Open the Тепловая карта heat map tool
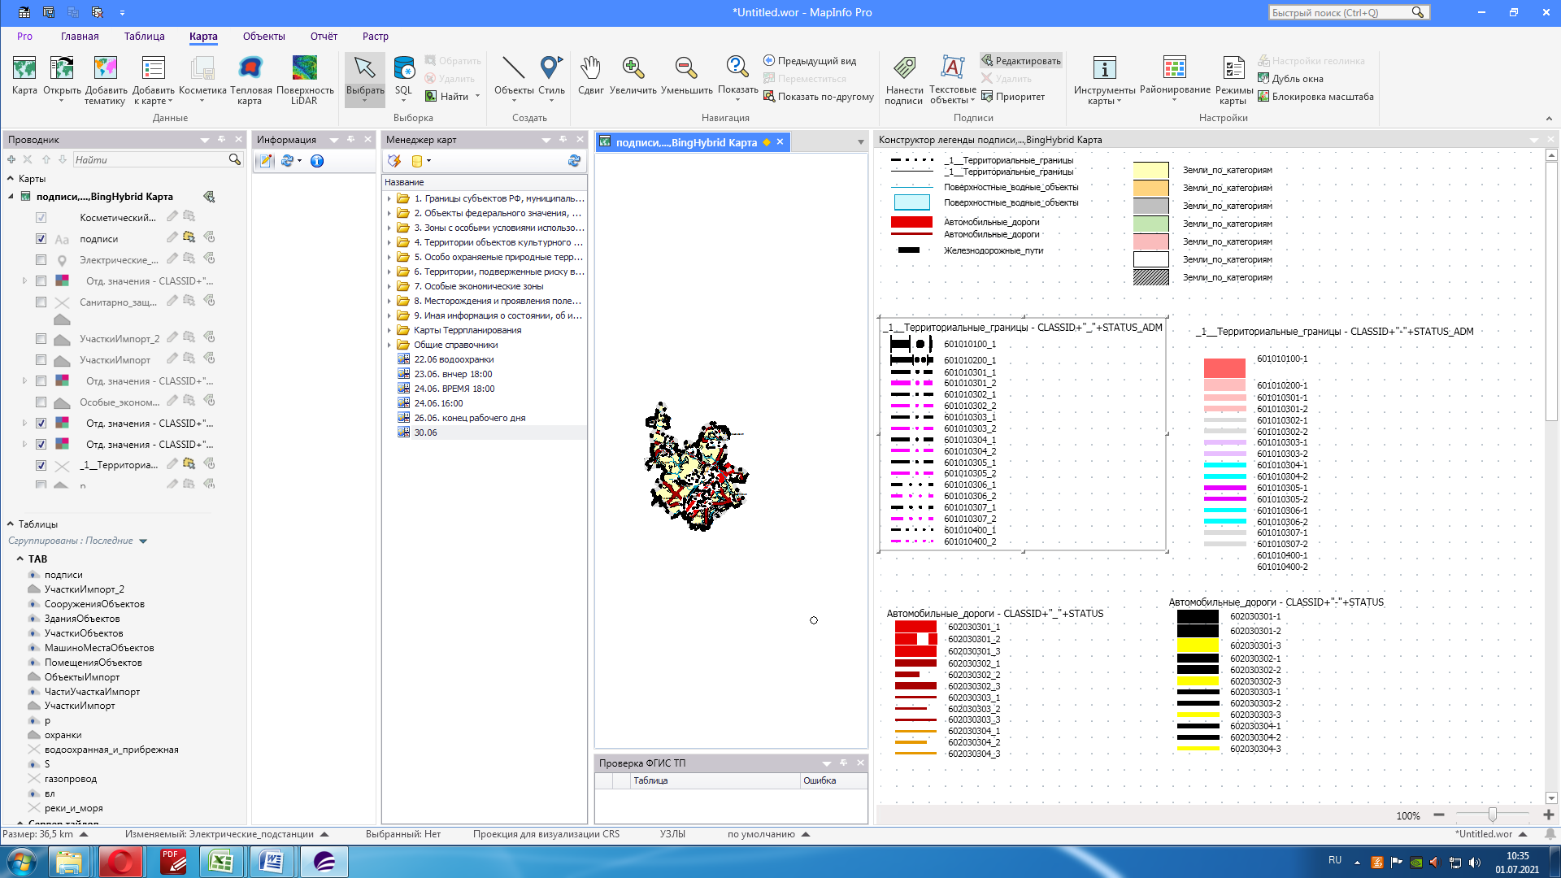1561x878 pixels. 250,69
